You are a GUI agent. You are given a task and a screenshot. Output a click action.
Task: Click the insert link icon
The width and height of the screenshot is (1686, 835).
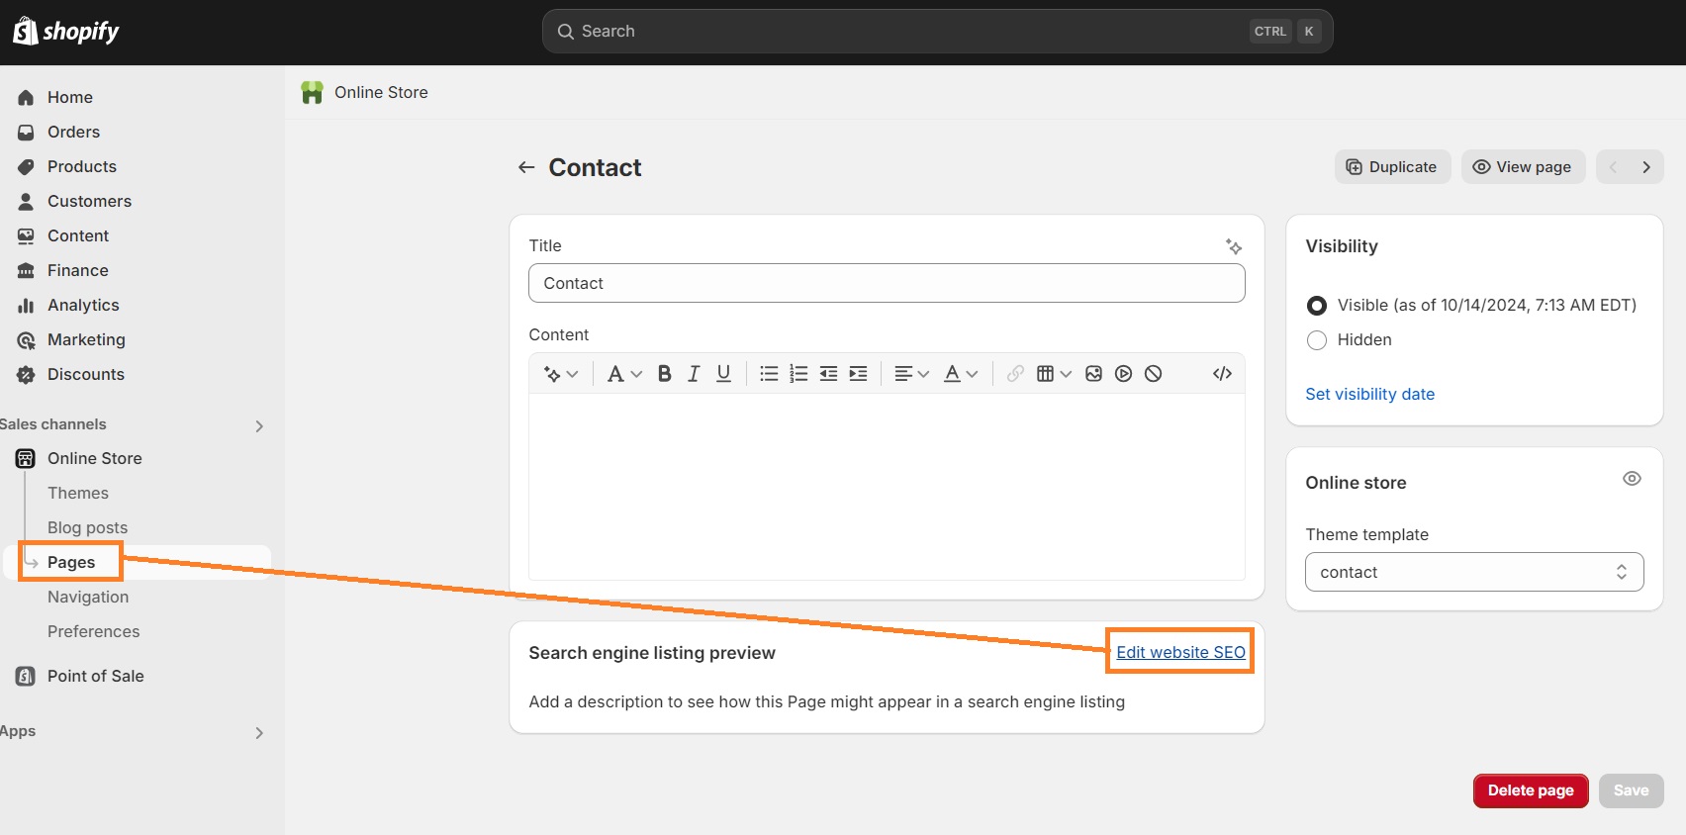tap(1015, 374)
